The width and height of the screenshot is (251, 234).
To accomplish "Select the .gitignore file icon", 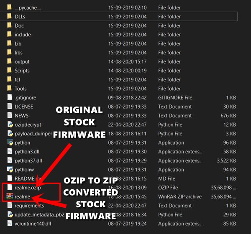I will (x=10, y=97).
